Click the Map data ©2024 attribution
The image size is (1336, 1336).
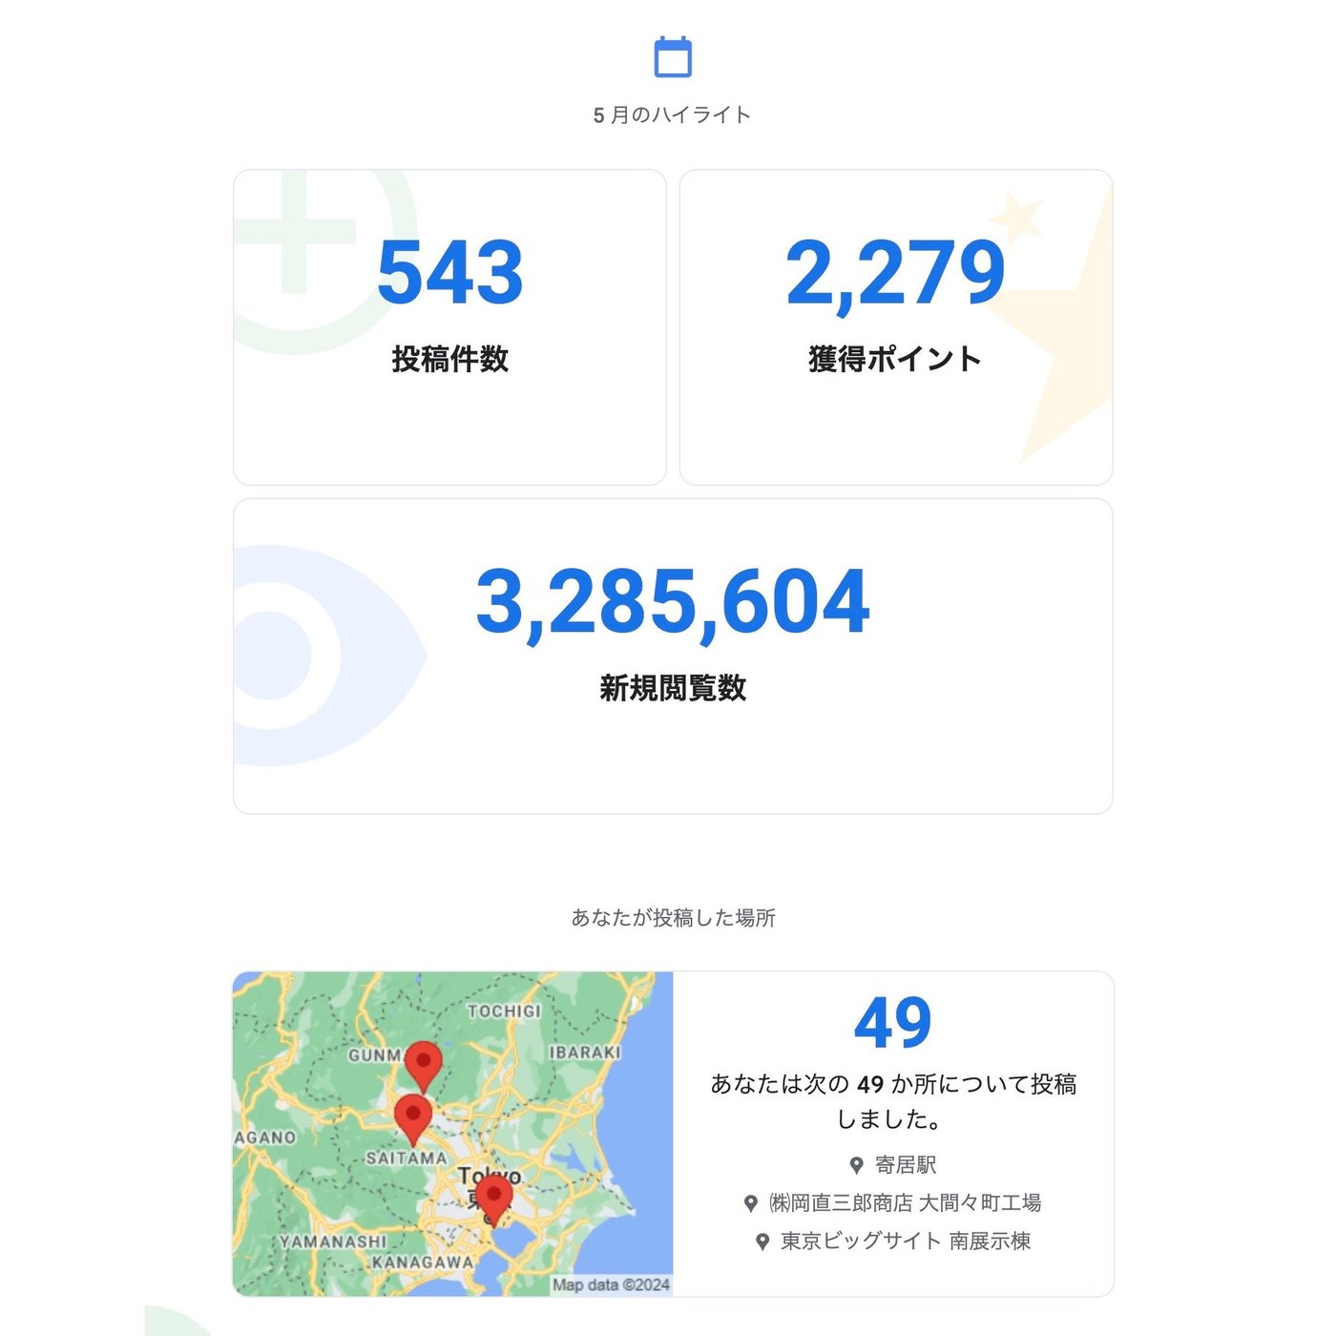pos(611,1284)
